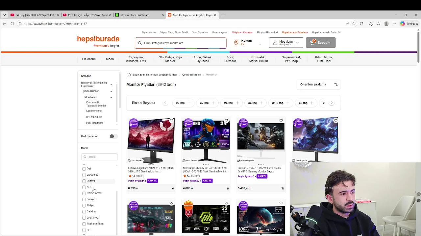
Task: Open Copilot 'Sohbet et' button
Action: pyautogui.click(x=409, y=24)
